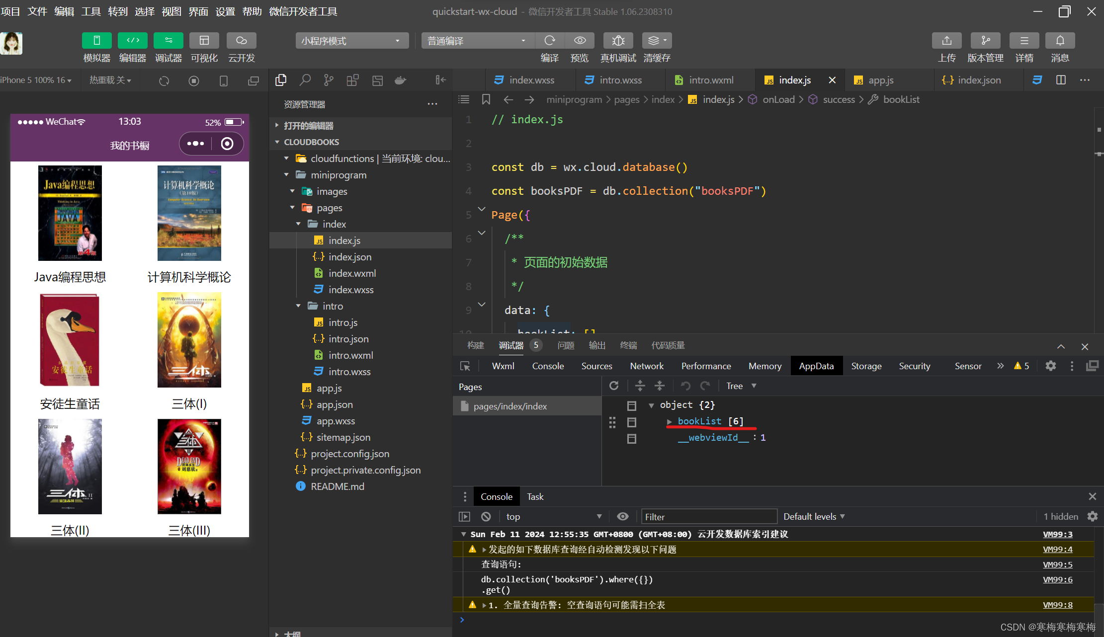The height and width of the screenshot is (637, 1104).
Task: Click the VM99:3 source link
Action: click(x=1057, y=534)
